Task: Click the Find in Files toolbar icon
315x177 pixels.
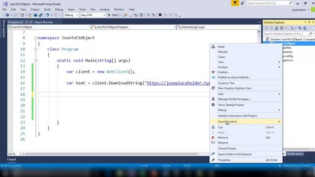Action: pyautogui.click(x=126, y=15)
